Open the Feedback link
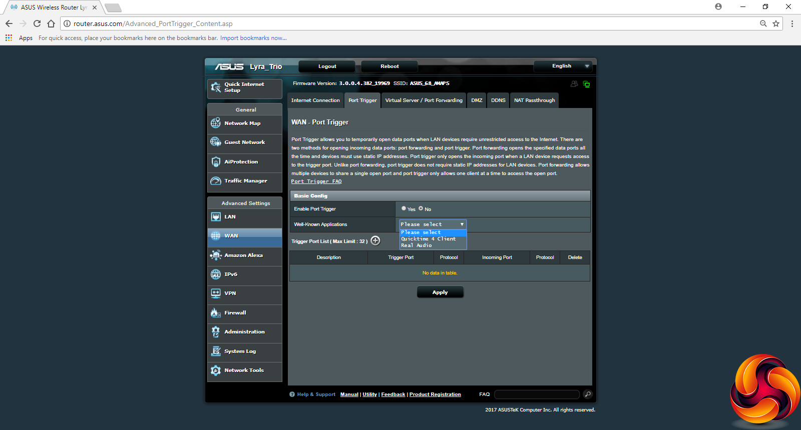This screenshot has width=801, height=430. 393,394
